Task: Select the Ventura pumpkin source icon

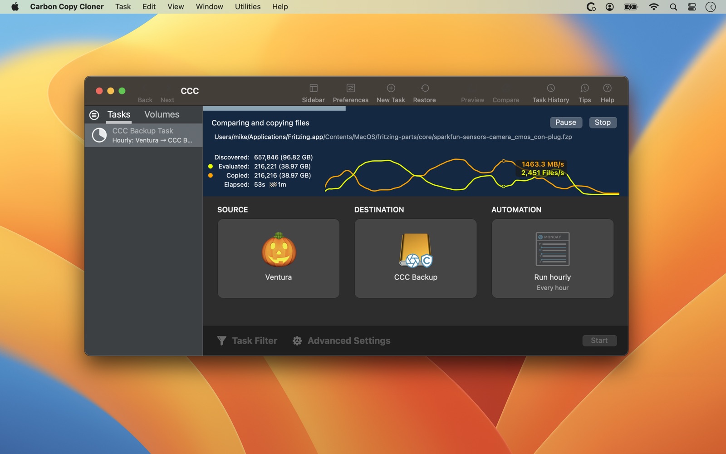Action: tap(279, 249)
